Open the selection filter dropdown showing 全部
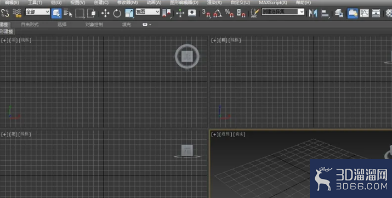 pos(37,12)
